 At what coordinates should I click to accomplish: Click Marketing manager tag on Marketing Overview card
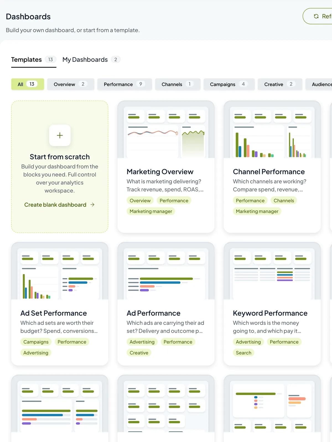click(x=151, y=211)
